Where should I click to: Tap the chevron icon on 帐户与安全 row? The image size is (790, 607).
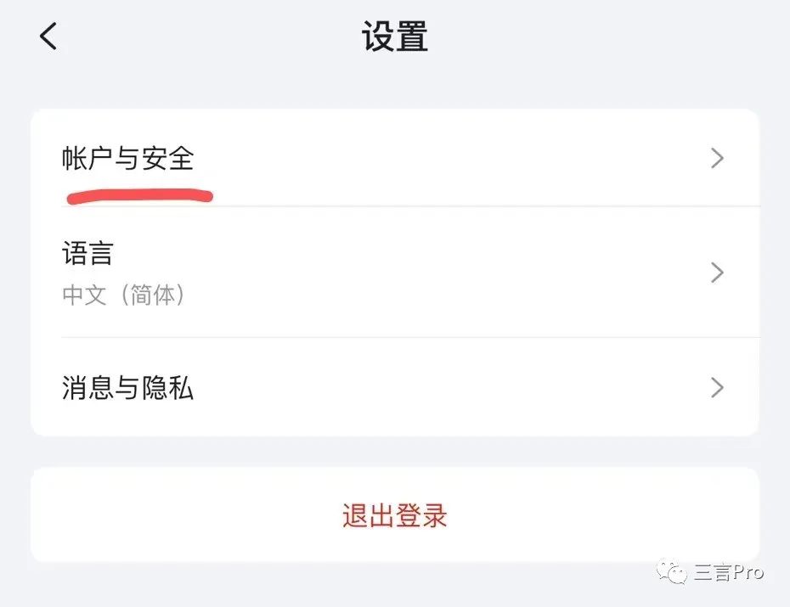tap(718, 158)
